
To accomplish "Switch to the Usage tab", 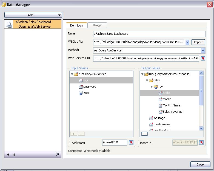I will pos(97,25).
